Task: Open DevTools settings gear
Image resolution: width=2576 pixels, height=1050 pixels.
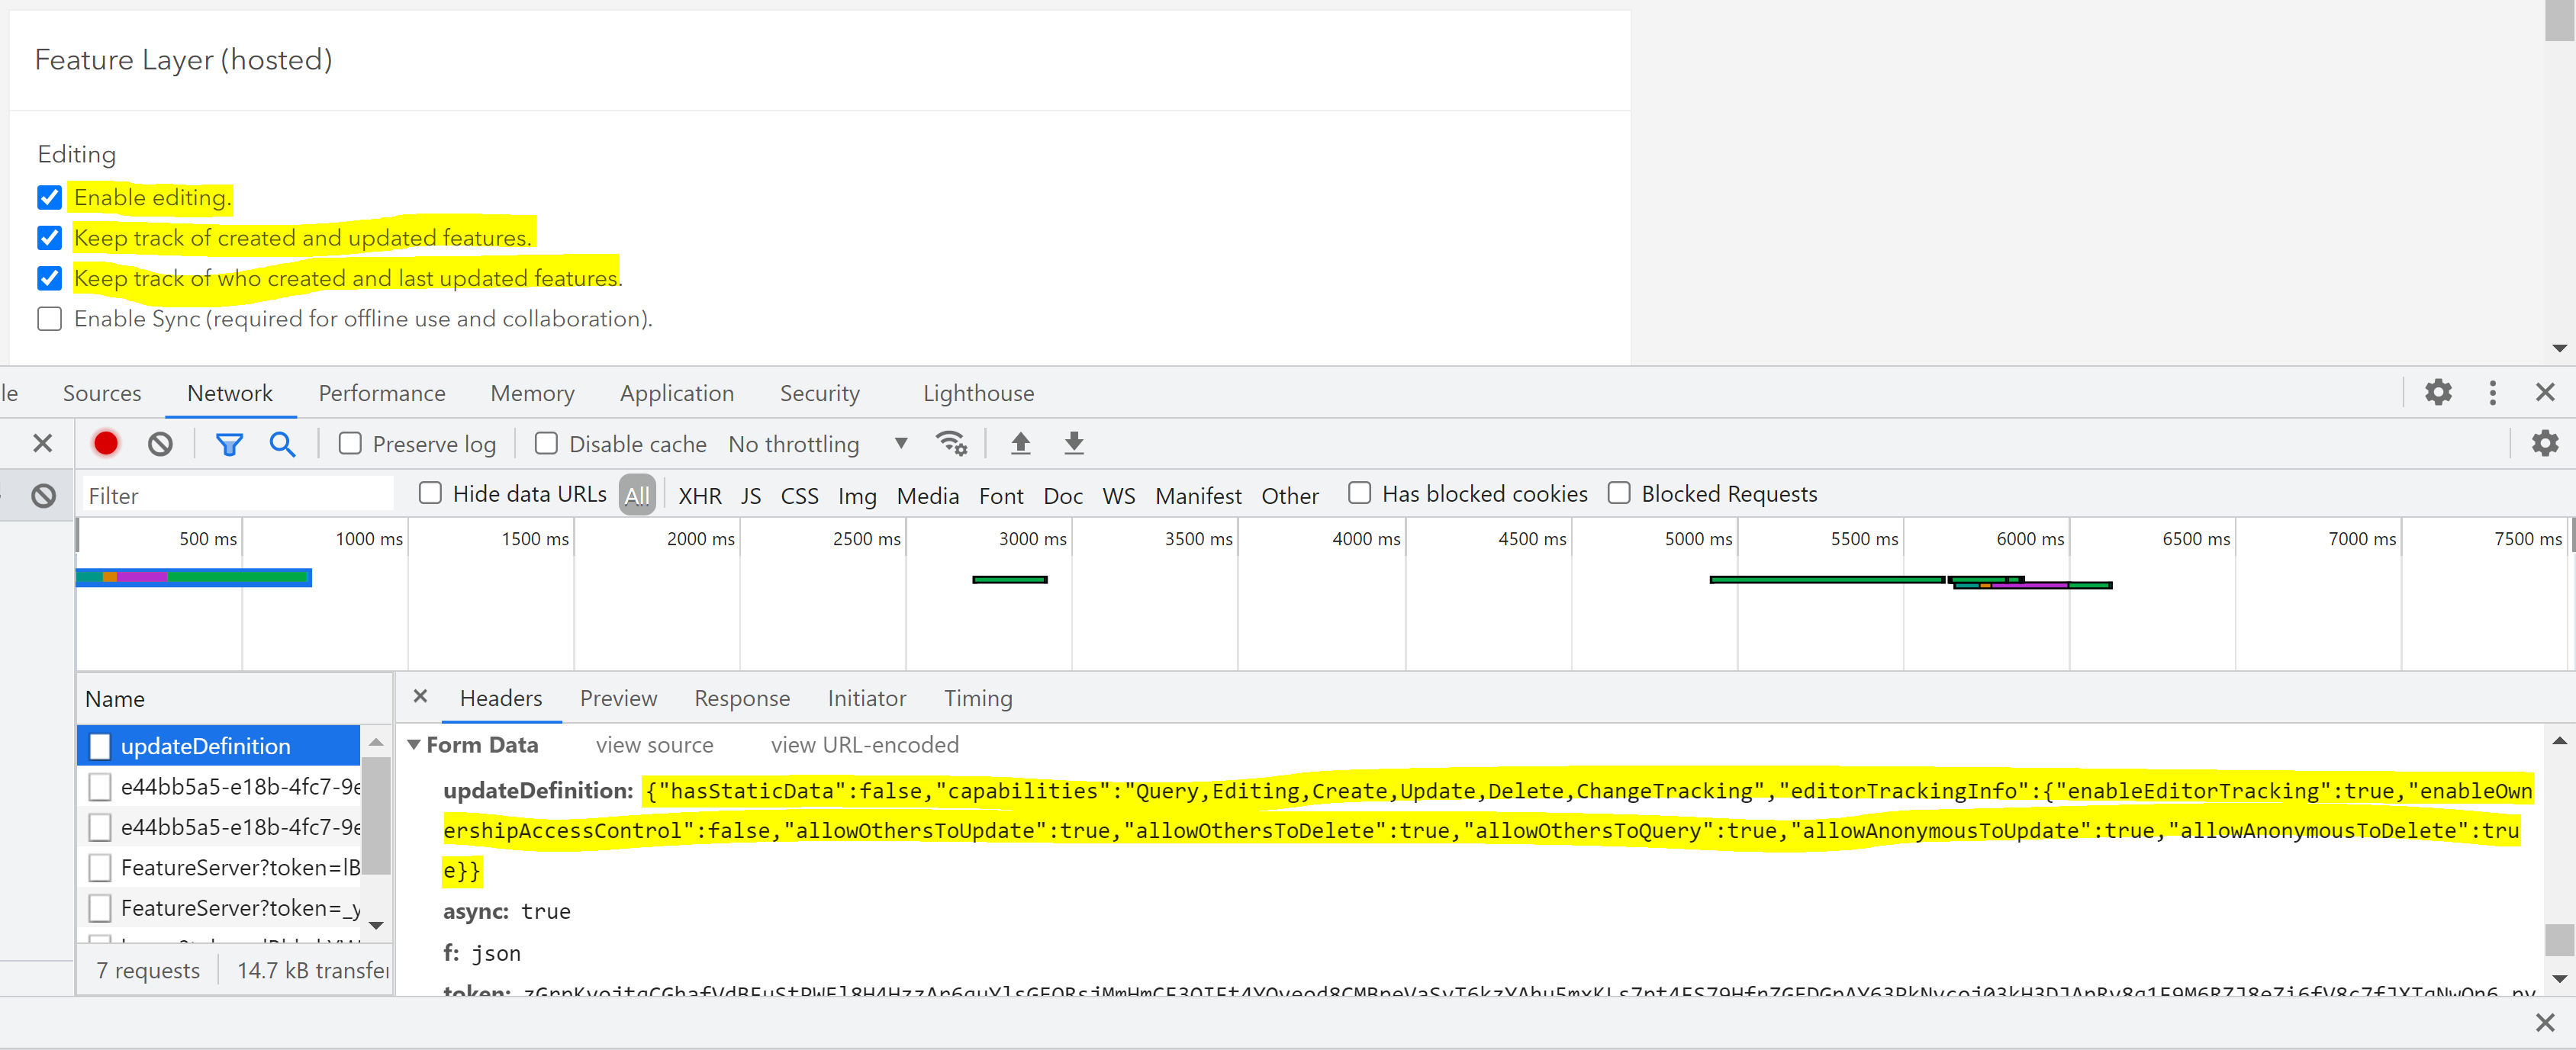Action: pyautogui.click(x=2438, y=393)
